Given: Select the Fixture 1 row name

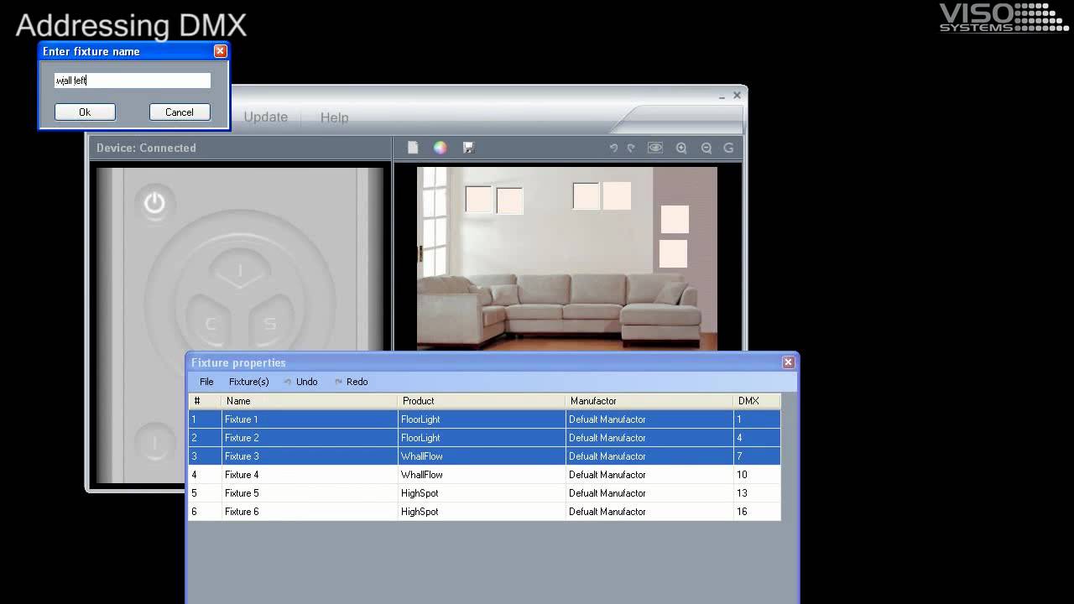Looking at the screenshot, I should click(242, 419).
